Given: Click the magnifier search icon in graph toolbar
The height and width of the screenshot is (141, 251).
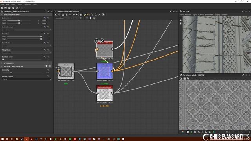Looking at the screenshot, I should [x=70, y=14].
